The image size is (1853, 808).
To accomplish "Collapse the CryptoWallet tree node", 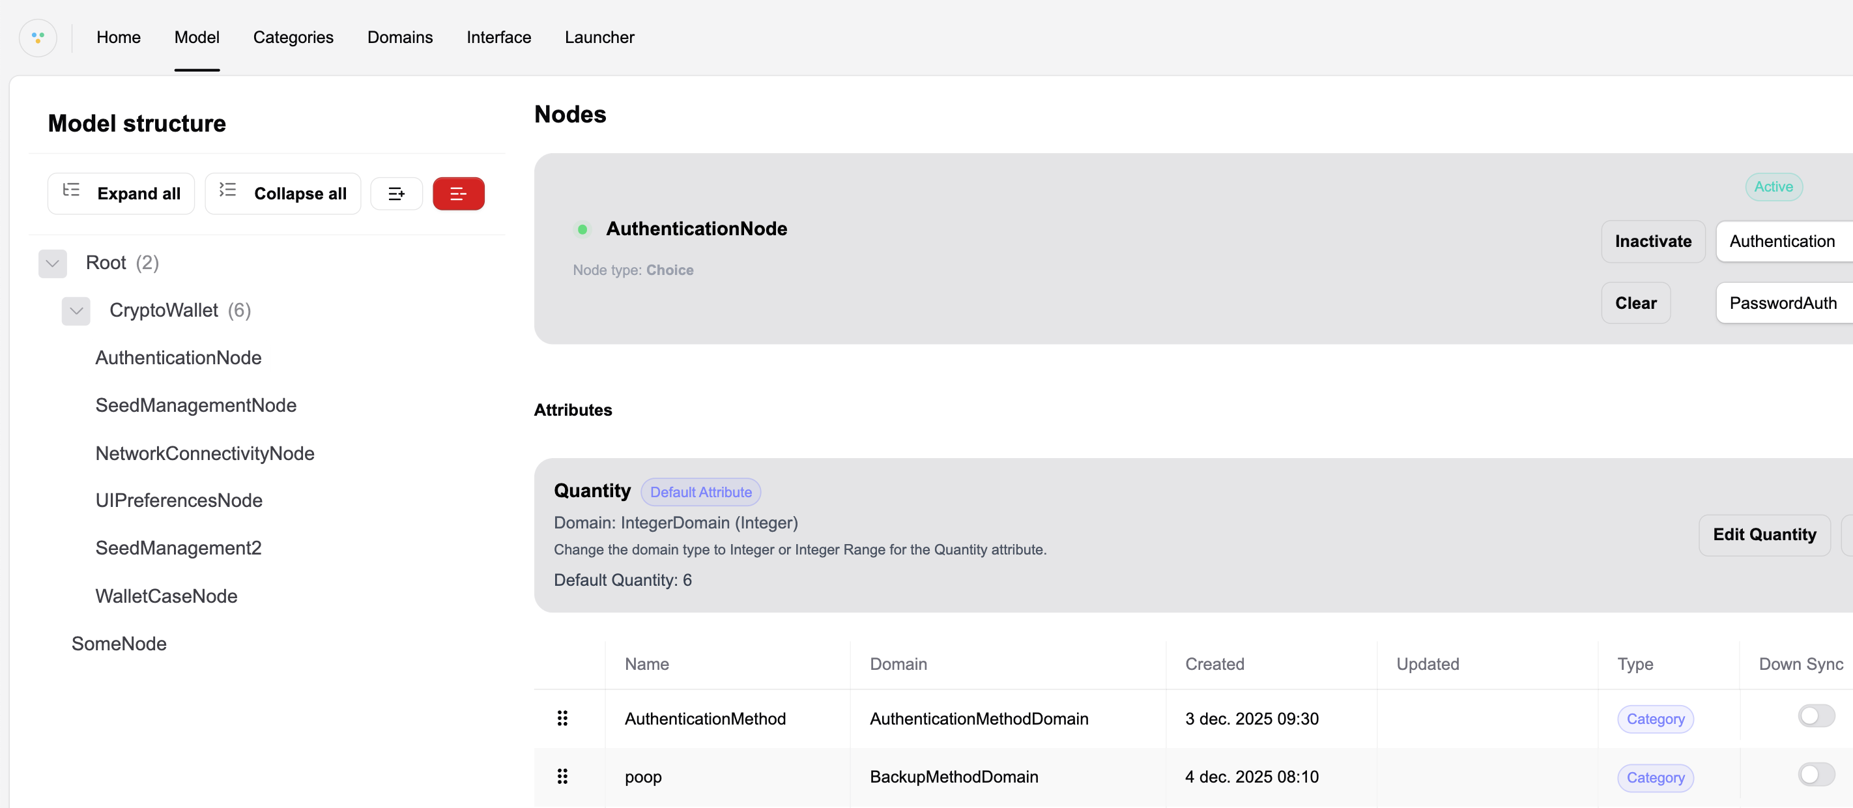I will click(x=76, y=311).
